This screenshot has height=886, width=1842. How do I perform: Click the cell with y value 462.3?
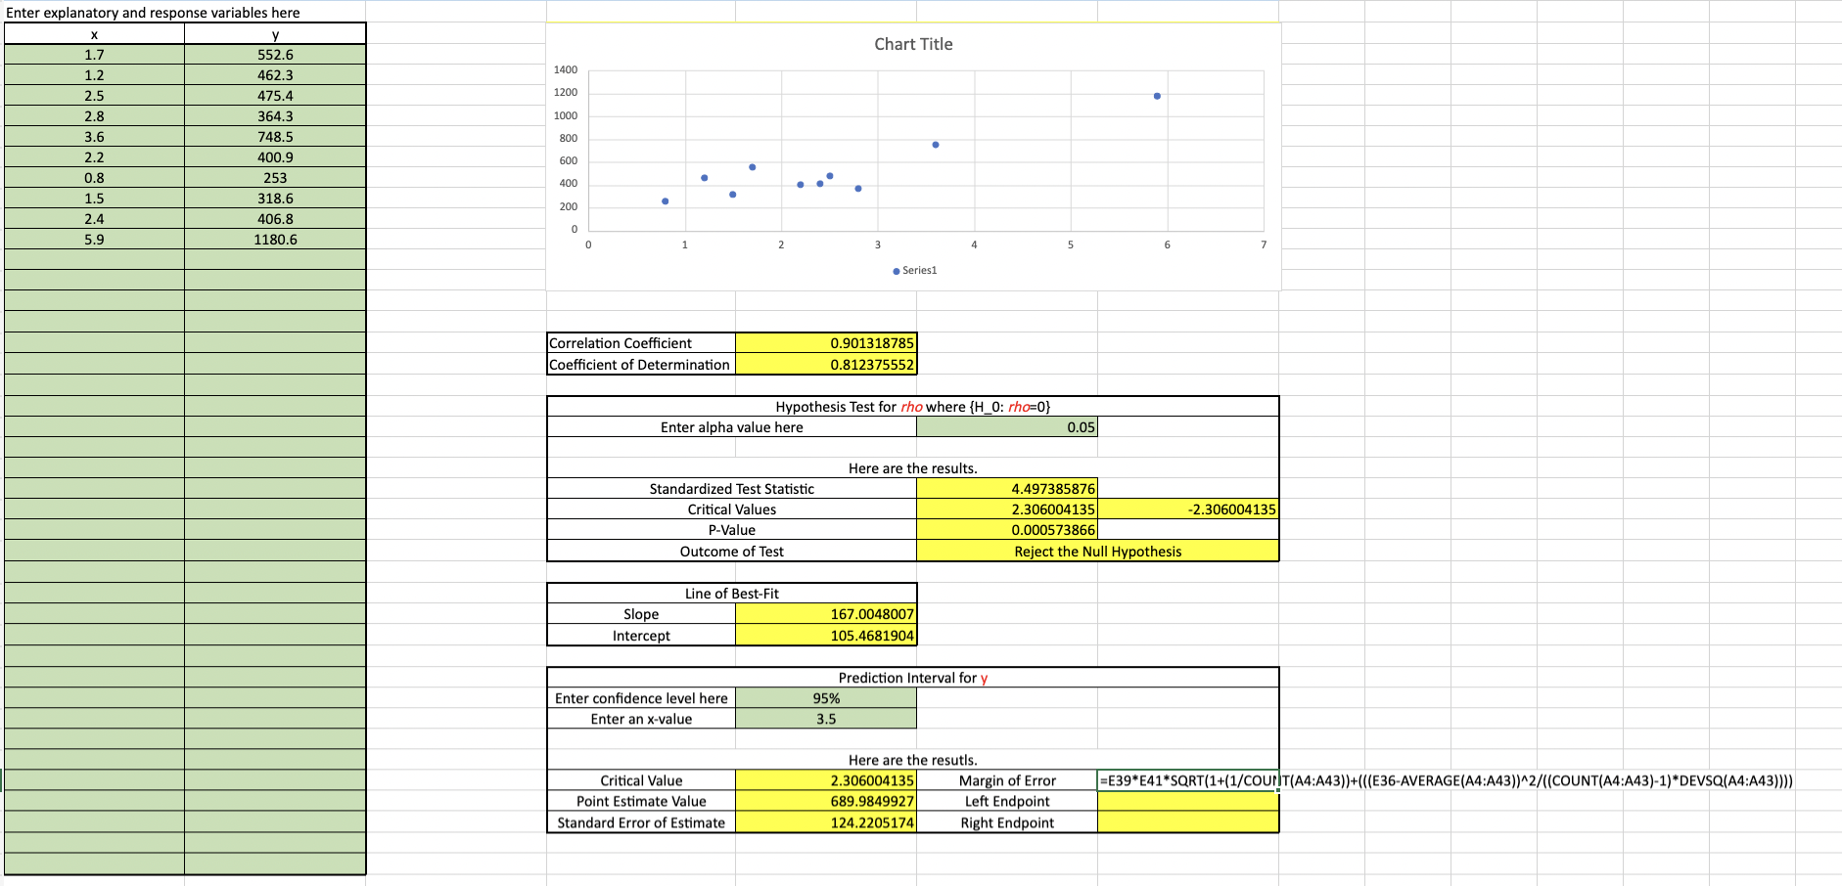[275, 75]
